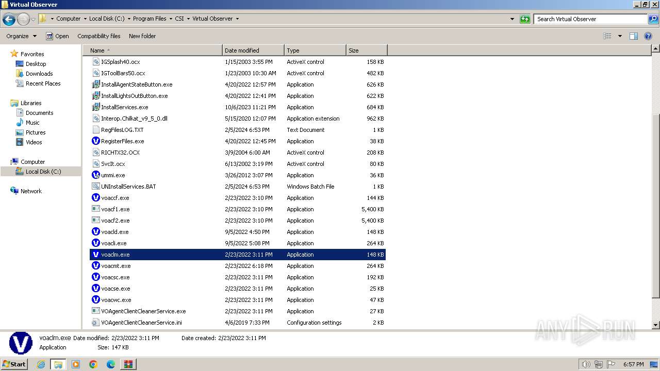
Task: Select the Interop.Chilkat_v9_5_0.dll file name
Action: [134, 119]
